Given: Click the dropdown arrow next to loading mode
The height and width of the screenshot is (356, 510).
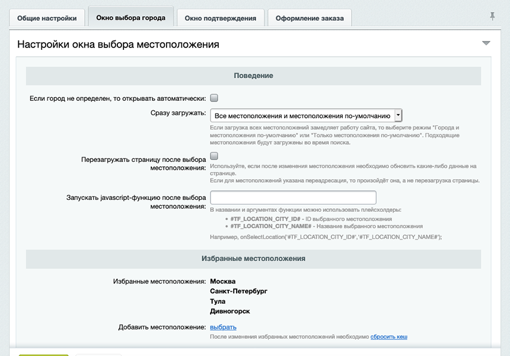Looking at the screenshot, I should pyautogui.click(x=399, y=115).
